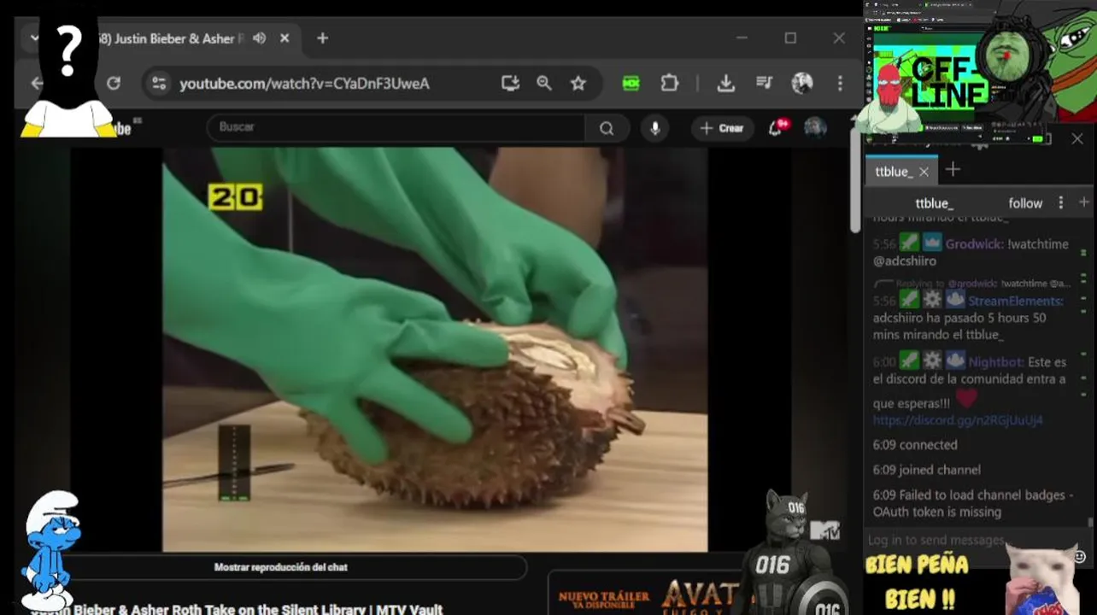The width and height of the screenshot is (1097, 615).
Task: Open Chrome downloads
Action: [725, 83]
